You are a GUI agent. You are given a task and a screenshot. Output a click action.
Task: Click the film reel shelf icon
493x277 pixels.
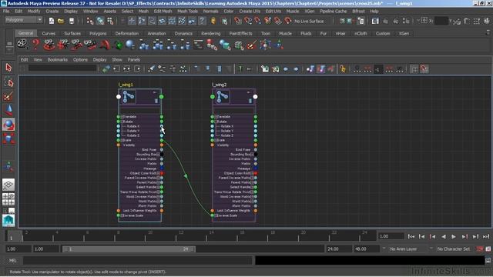click(22, 45)
